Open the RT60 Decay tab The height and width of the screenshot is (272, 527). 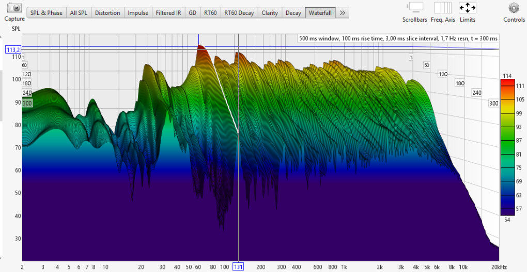click(x=239, y=13)
